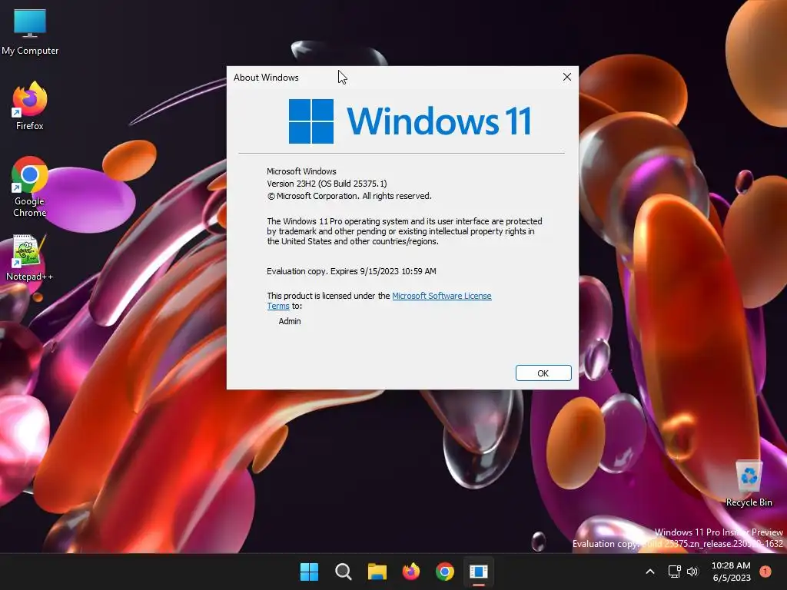Expand the hidden system tray icons chevron
This screenshot has height=590, width=787.
[650, 572]
